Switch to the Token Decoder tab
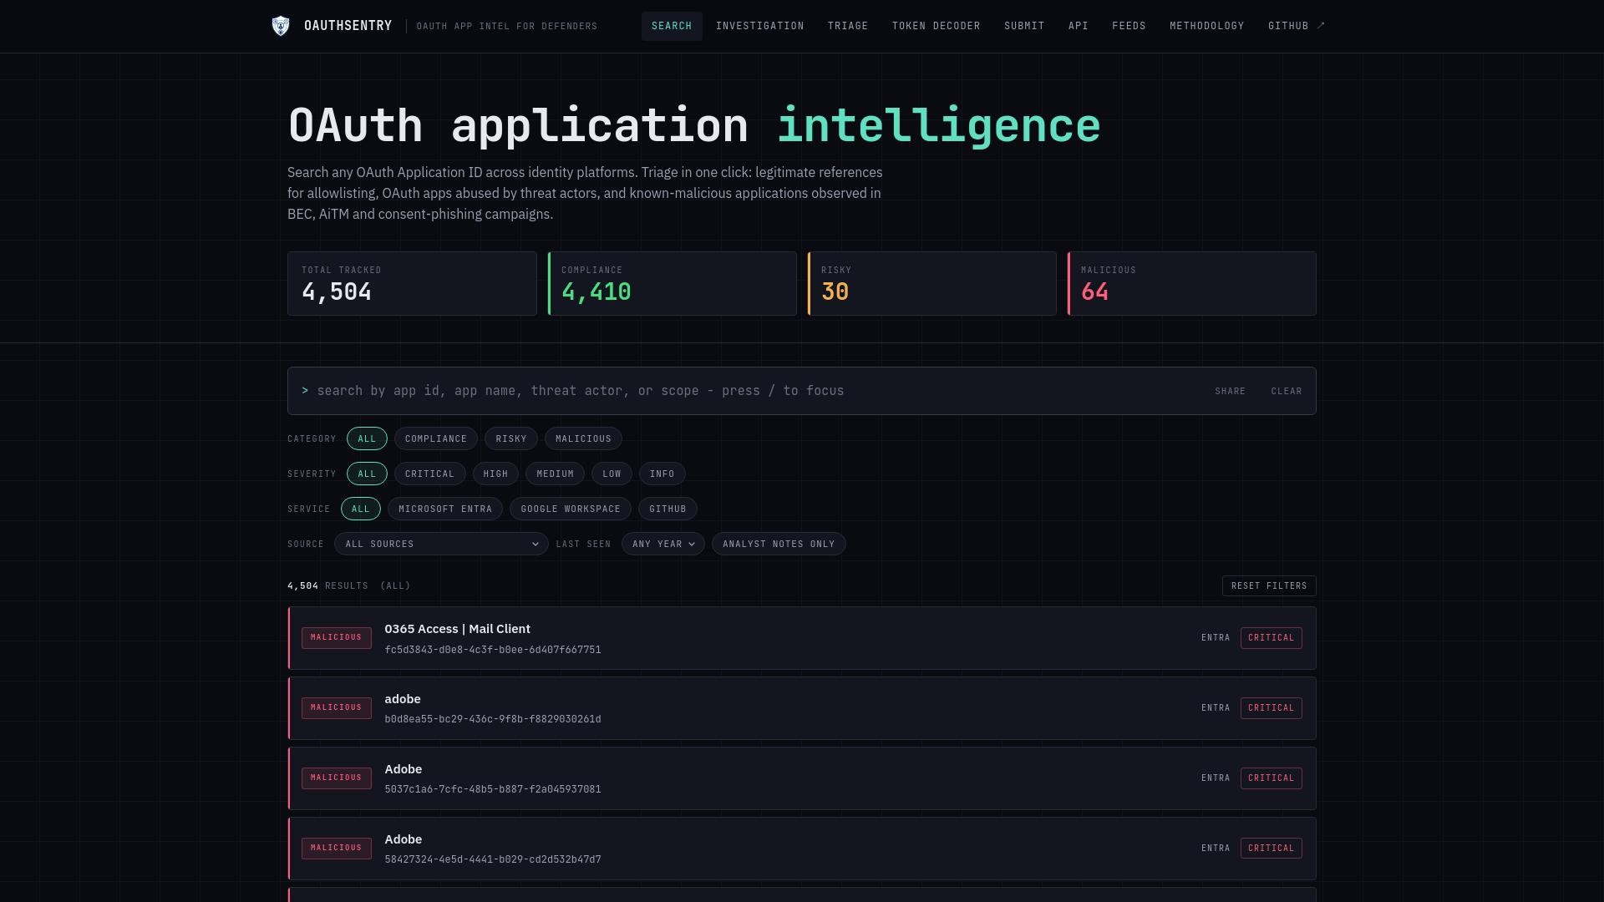Viewport: 1604px width, 902px height. click(x=936, y=26)
